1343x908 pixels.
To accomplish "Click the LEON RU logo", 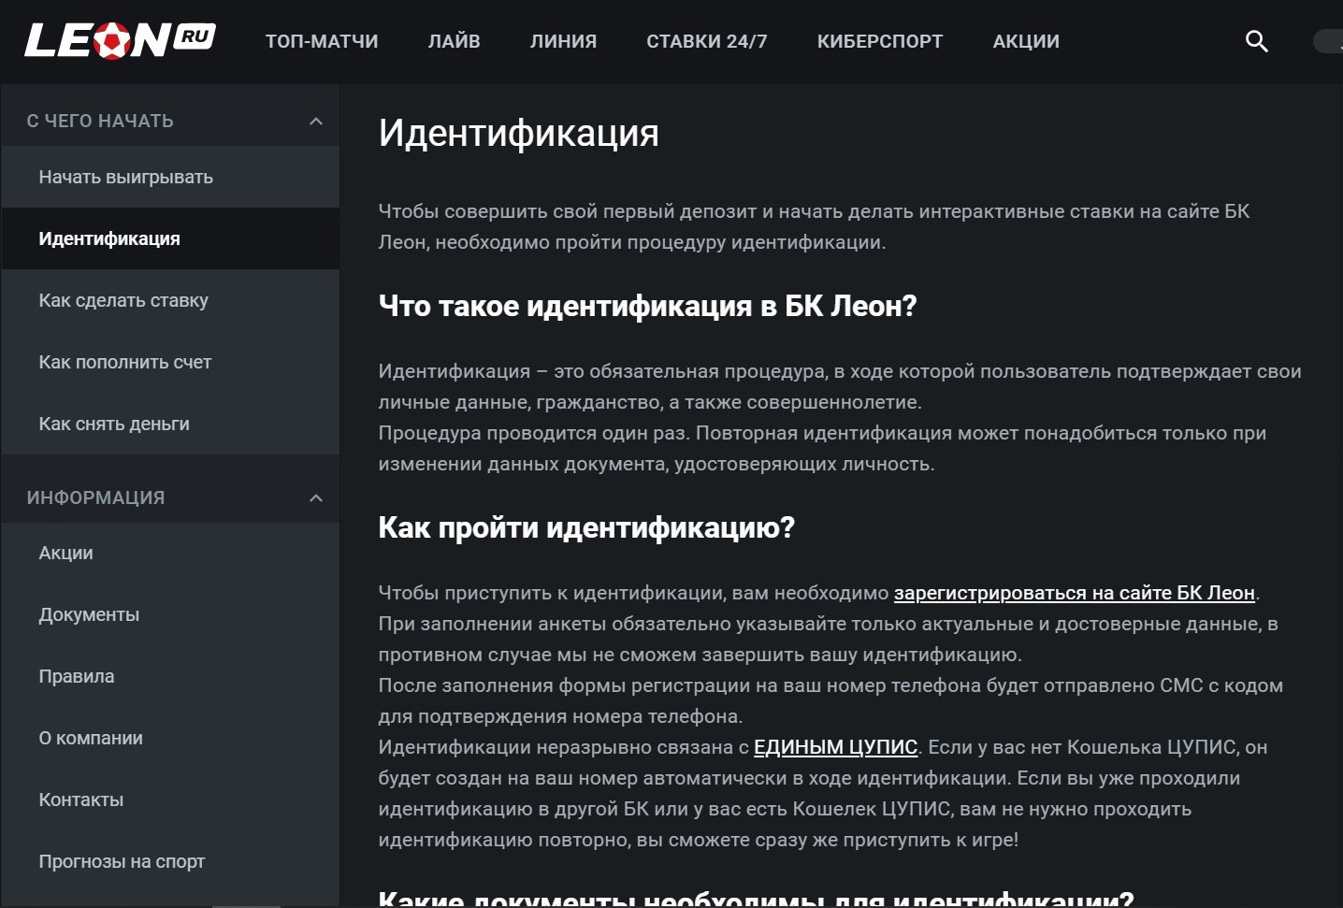I will click(120, 40).
